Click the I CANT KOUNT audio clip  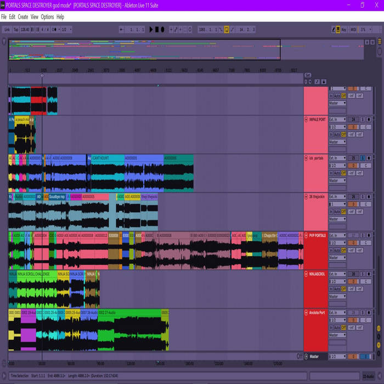coord(107,158)
